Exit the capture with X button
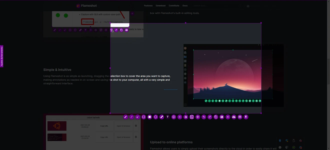 pos(228,117)
